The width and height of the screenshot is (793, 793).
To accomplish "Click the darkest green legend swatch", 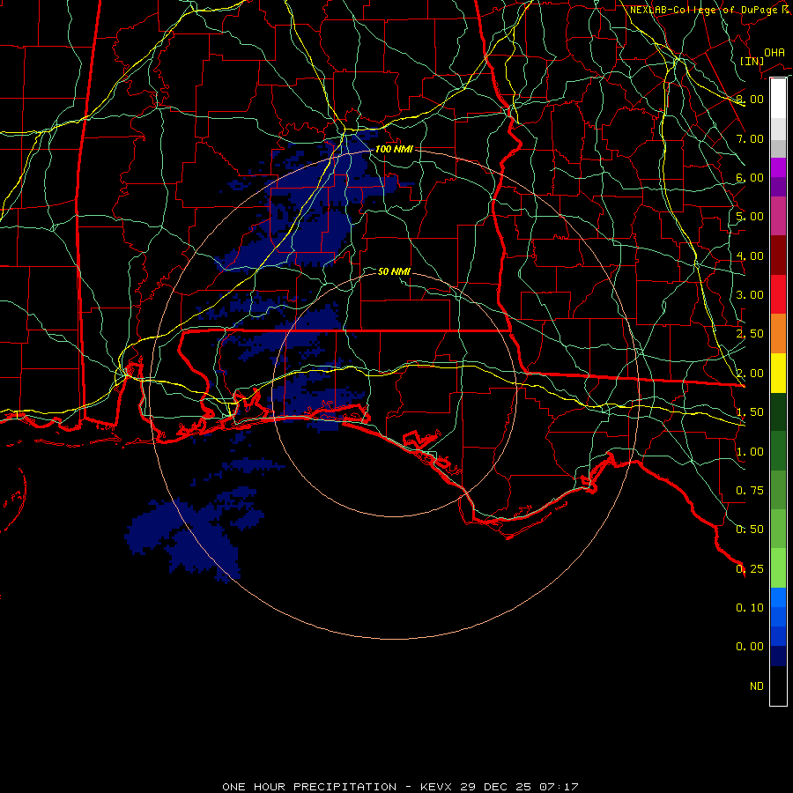I will (778, 412).
